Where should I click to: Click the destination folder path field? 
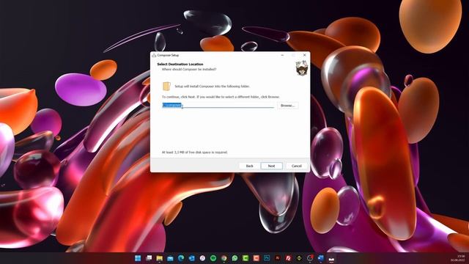click(218, 105)
